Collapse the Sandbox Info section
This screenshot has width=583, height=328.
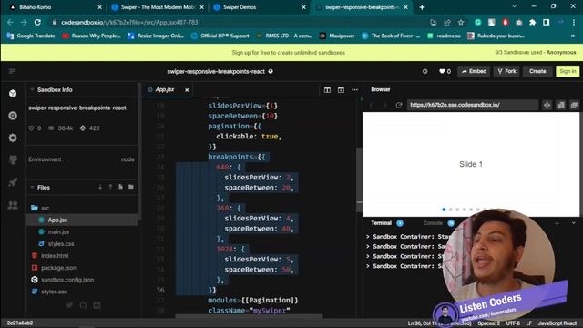point(32,89)
